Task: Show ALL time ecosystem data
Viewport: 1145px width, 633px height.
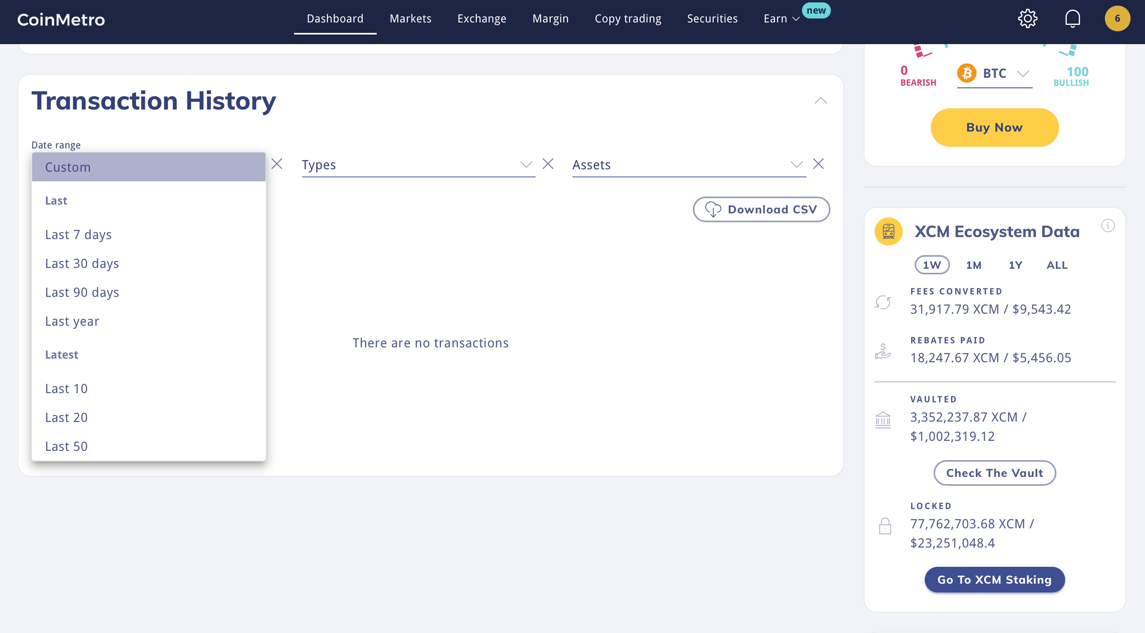Action: [1057, 266]
